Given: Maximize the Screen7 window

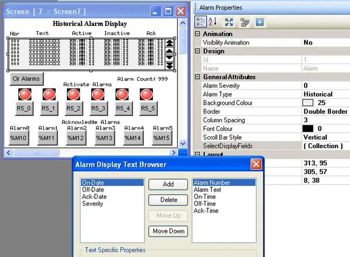Looking at the screenshot, I should click(168, 11).
